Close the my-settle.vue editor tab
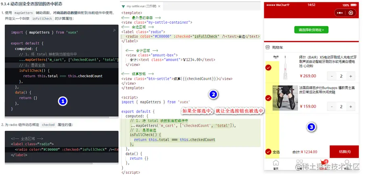 [x=159, y=6]
